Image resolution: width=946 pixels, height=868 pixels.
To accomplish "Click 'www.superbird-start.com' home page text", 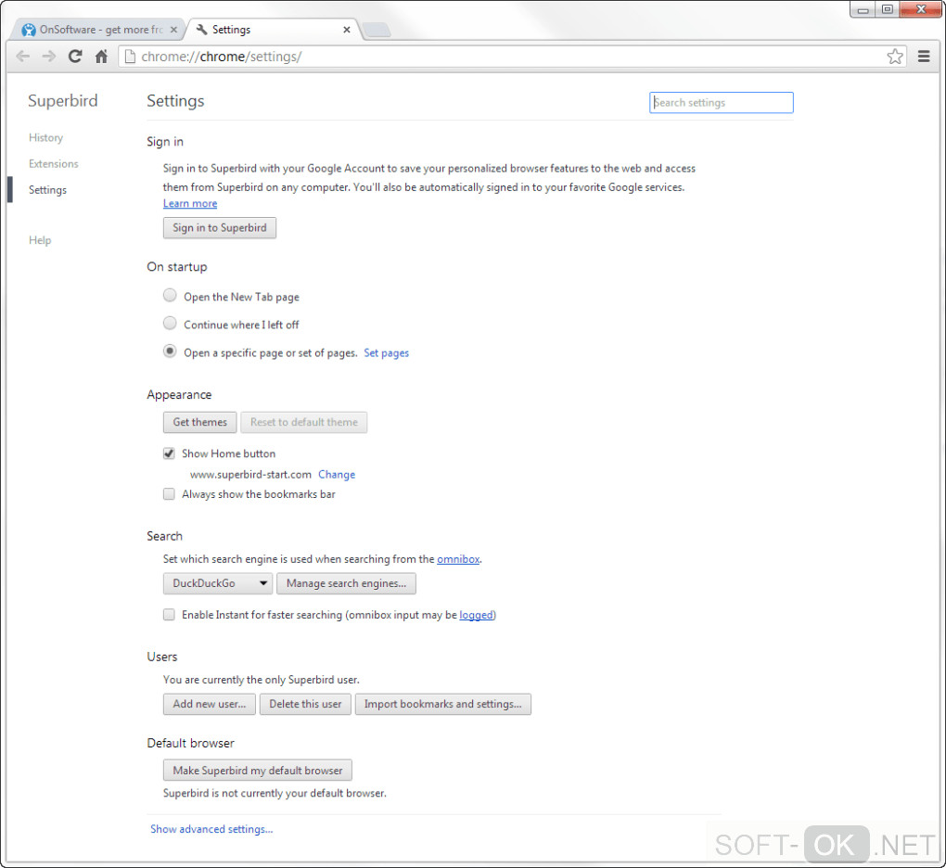I will pos(250,475).
